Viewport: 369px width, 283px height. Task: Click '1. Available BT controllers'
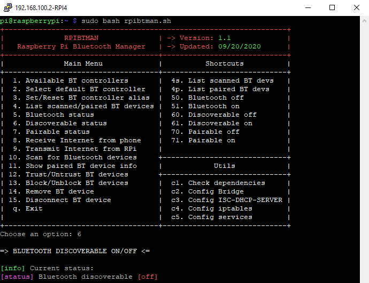(71, 80)
